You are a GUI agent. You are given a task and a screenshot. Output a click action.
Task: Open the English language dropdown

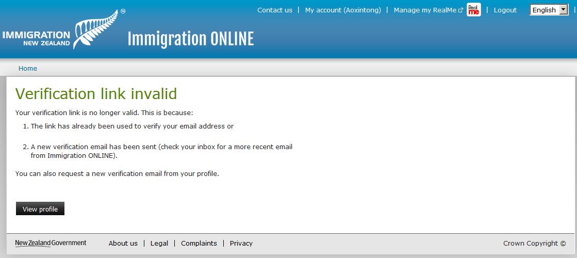[545, 10]
